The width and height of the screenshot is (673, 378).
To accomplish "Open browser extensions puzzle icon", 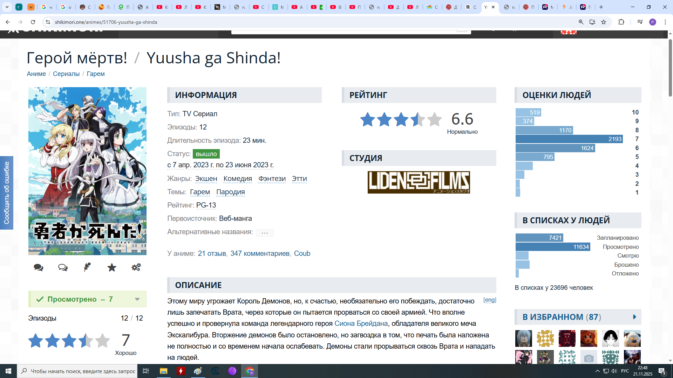I will click(621, 22).
